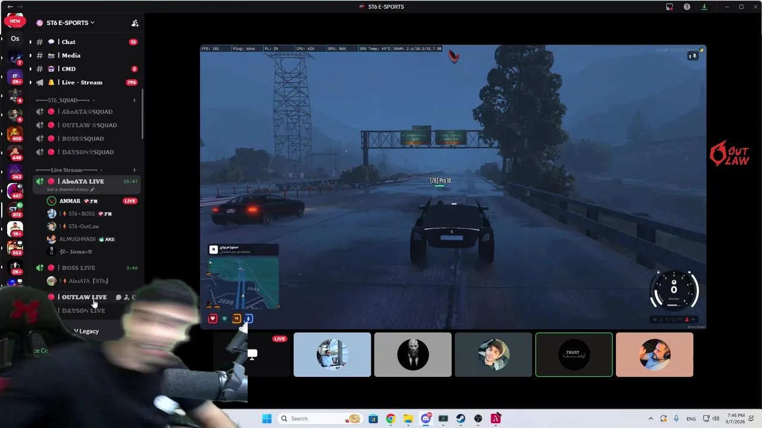Screen dimensions: 762x428
Task: Open the Os server in the server list
Action: tap(15, 39)
